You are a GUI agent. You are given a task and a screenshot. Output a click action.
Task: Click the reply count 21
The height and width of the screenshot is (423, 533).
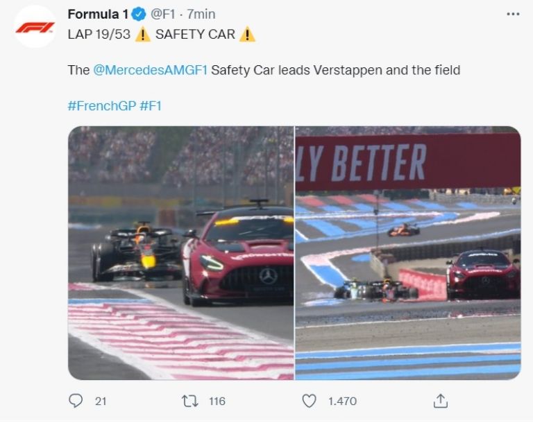(101, 401)
